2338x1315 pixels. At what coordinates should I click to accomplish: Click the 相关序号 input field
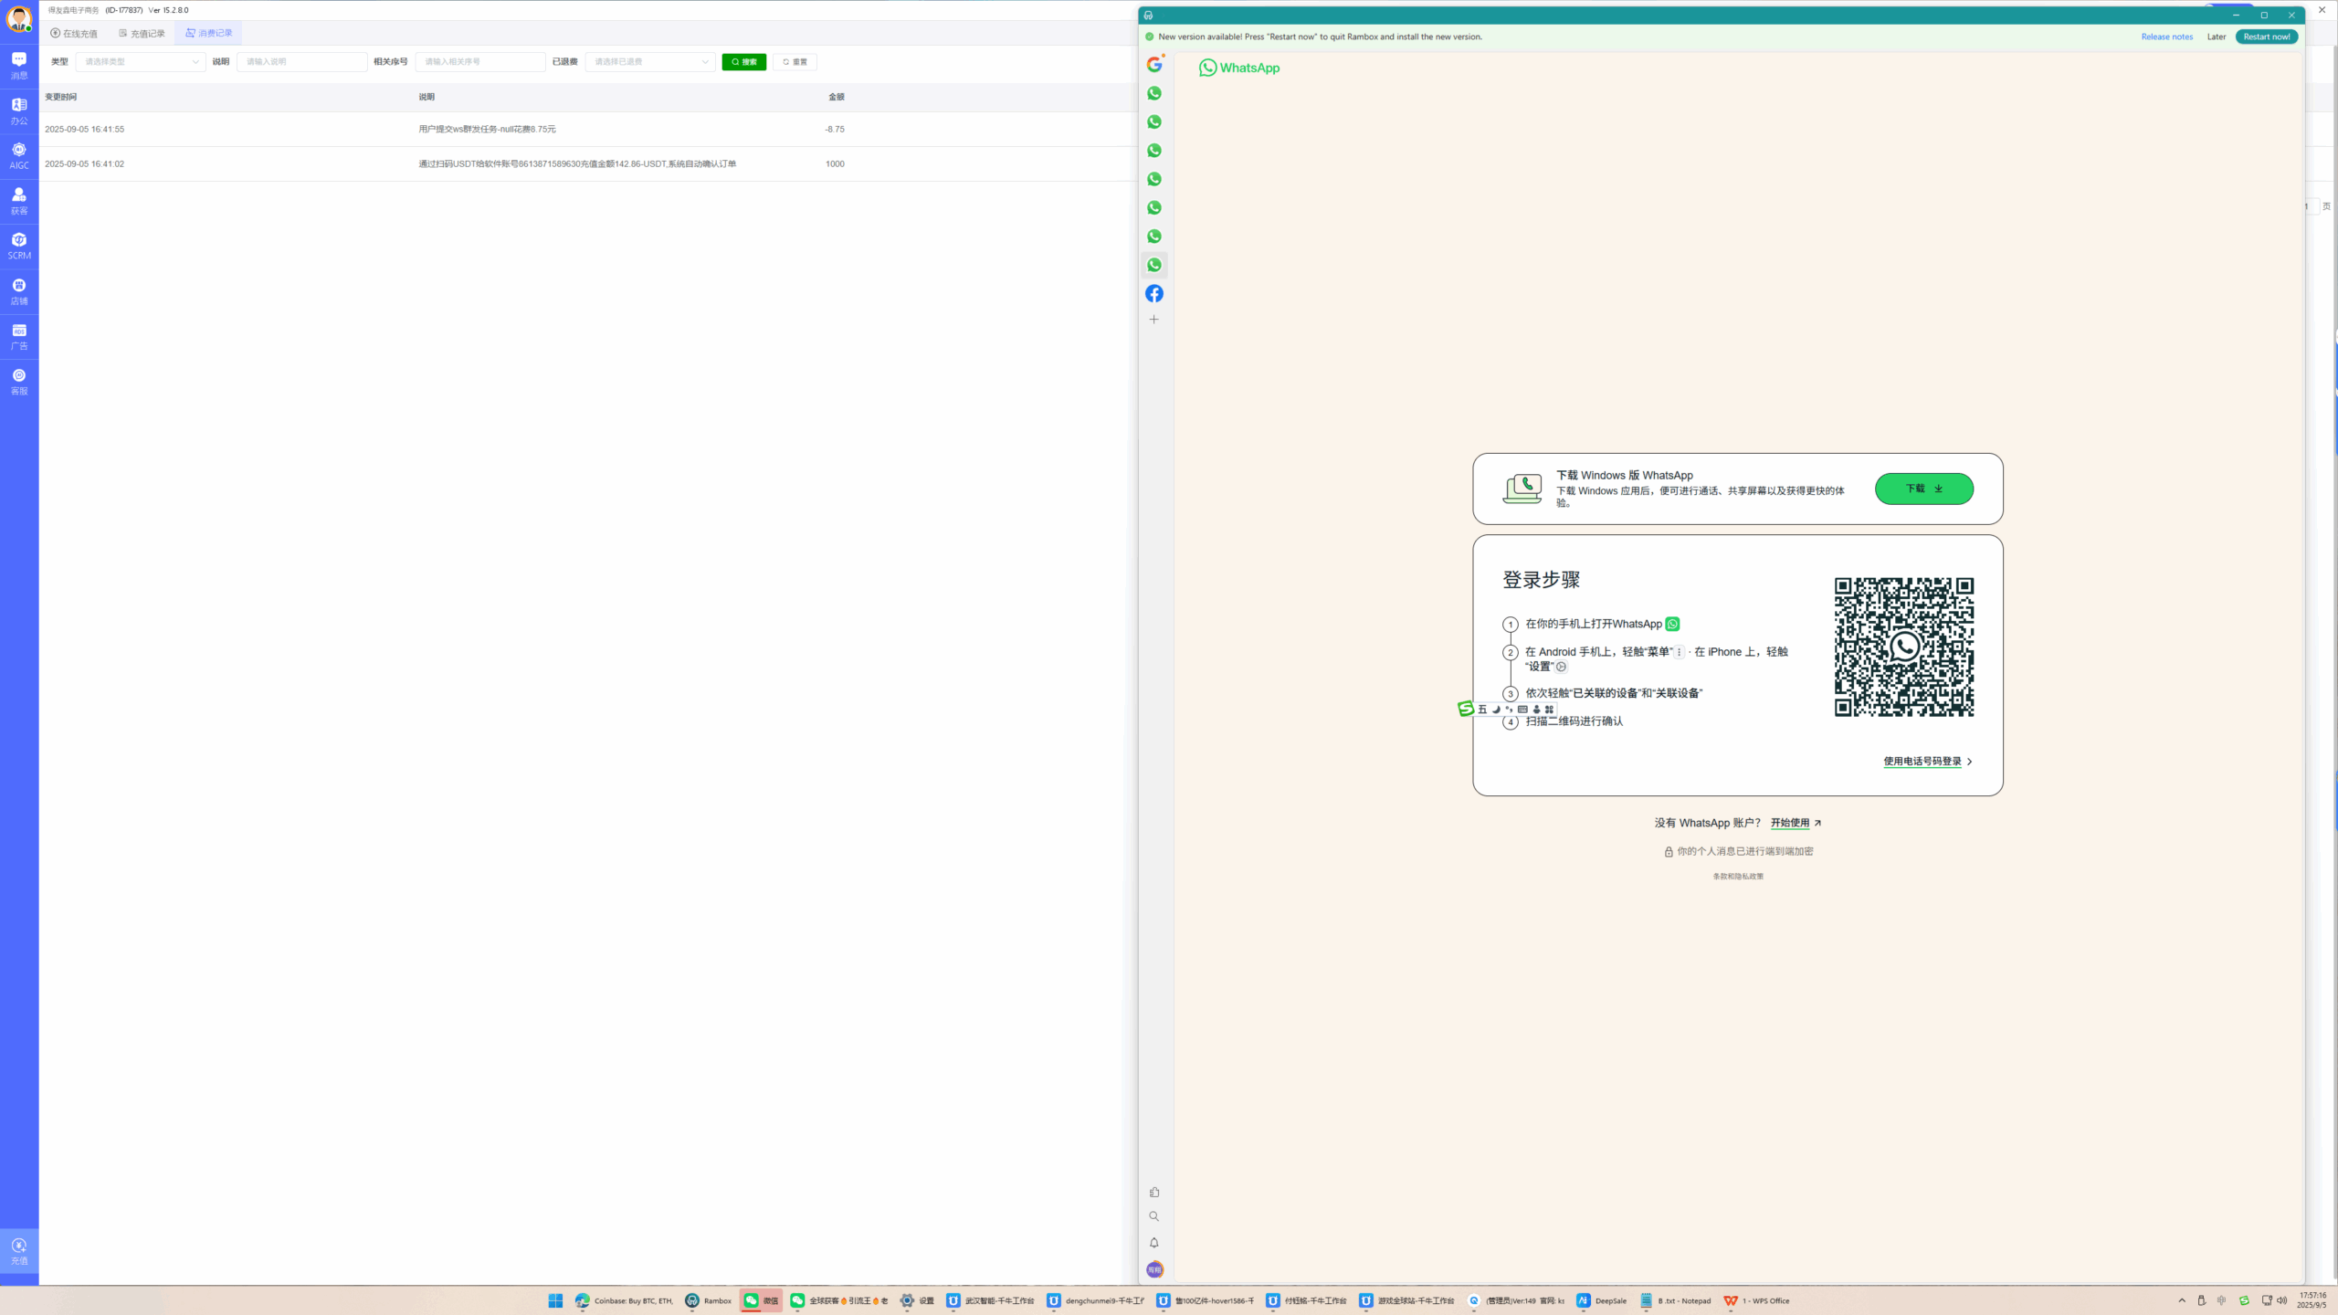(480, 62)
